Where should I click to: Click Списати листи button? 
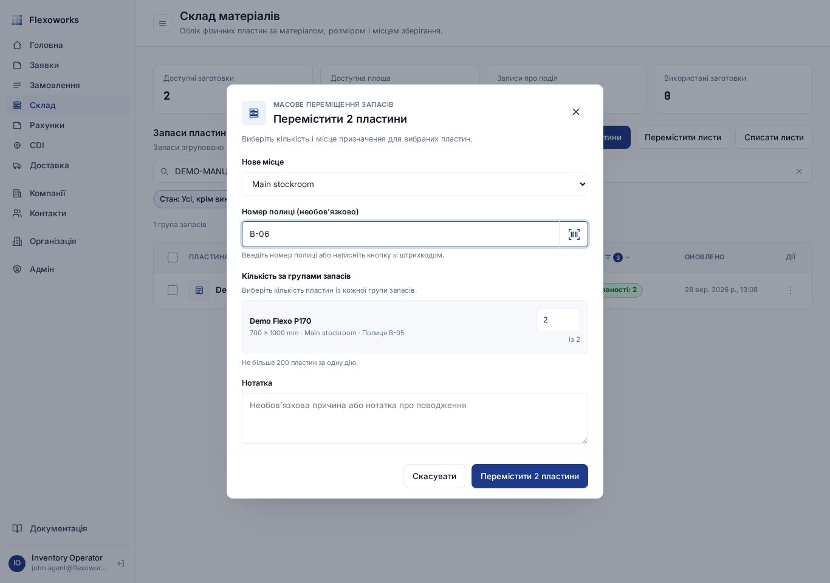[x=774, y=137]
